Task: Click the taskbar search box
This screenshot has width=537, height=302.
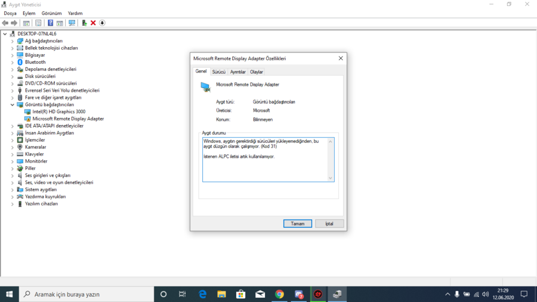Action: [87, 294]
